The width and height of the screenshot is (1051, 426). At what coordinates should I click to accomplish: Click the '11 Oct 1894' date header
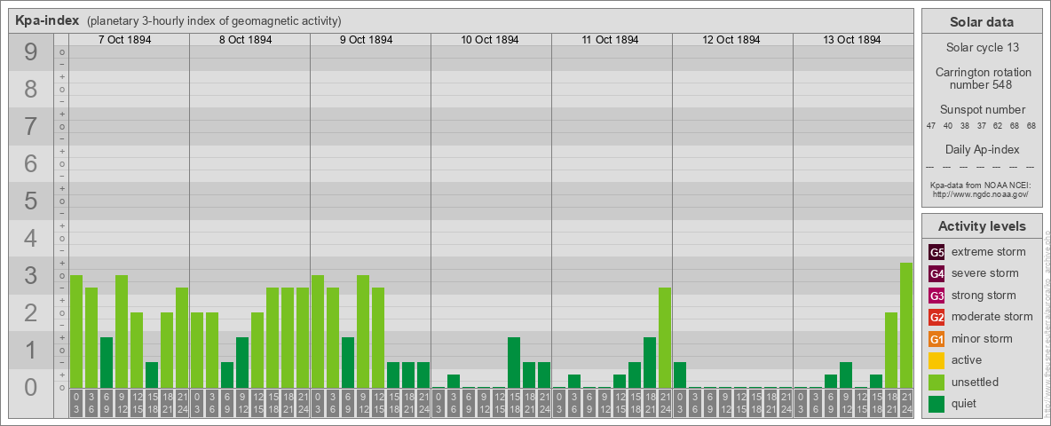tap(611, 40)
